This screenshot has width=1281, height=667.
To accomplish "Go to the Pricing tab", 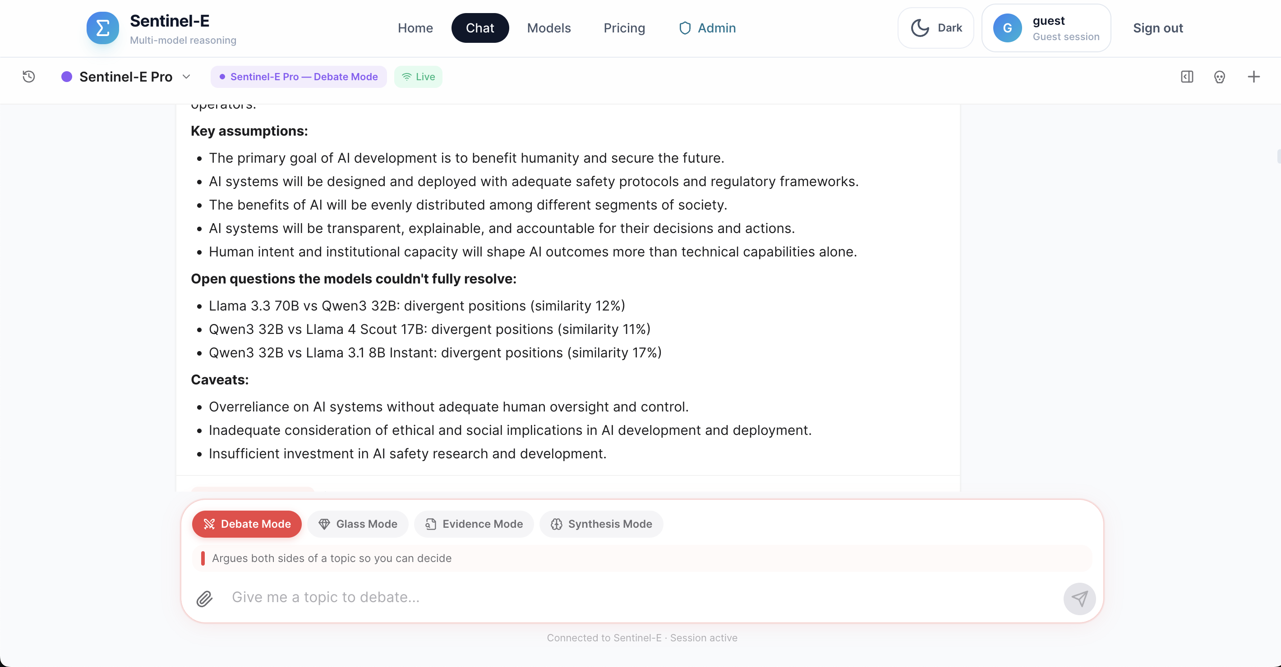I will pos(624,28).
